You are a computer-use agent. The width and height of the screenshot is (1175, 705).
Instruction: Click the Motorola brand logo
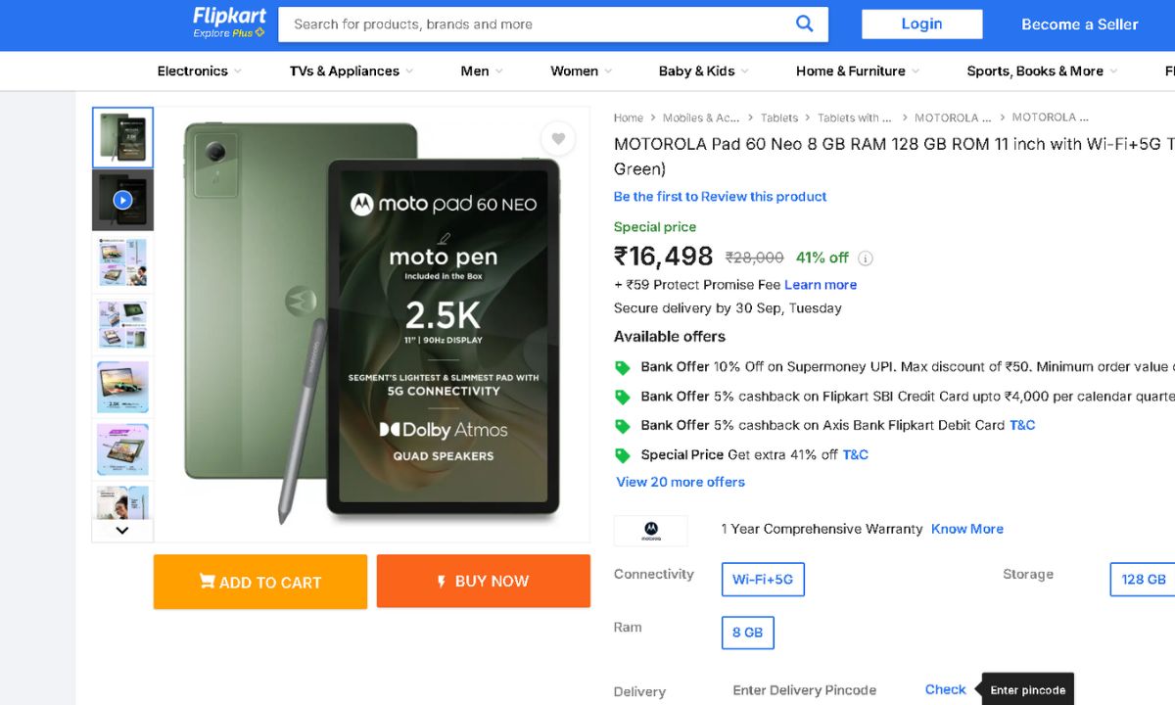(x=651, y=531)
